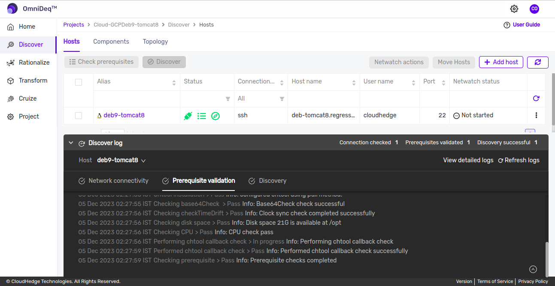
Task: Select the Prerequisite validation log tab
Action: [x=199, y=181]
